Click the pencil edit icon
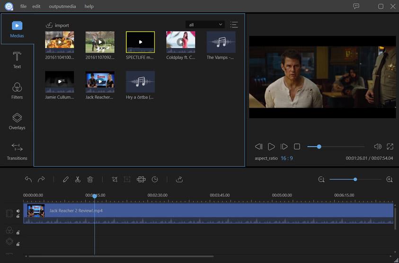Image resolution: width=399 pixels, height=263 pixels. [x=65, y=179]
